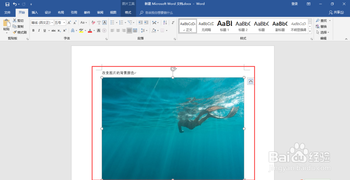Toggle Bold formatting
350x180 pixels.
[x=33, y=30]
